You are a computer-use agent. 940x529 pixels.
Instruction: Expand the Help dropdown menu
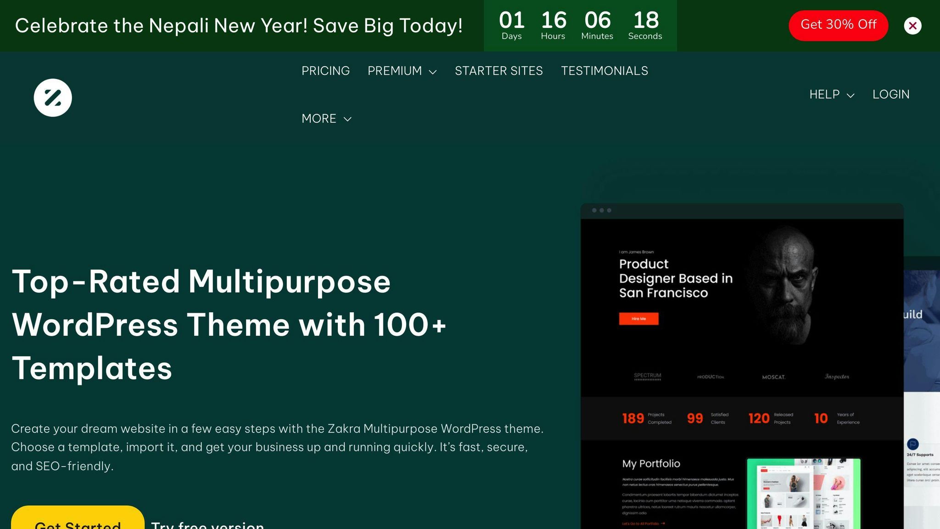[x=832, y=95]
